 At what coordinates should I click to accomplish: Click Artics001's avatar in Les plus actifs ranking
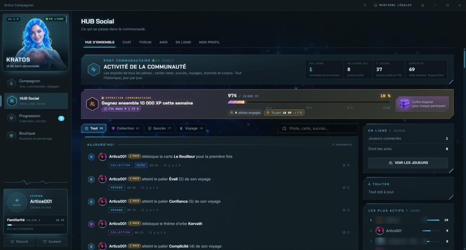pyautogui.click(x=380, y=230)
